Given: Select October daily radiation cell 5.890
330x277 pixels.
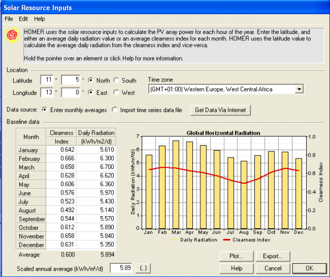Looking at the screenshot, I should [96, 227].
